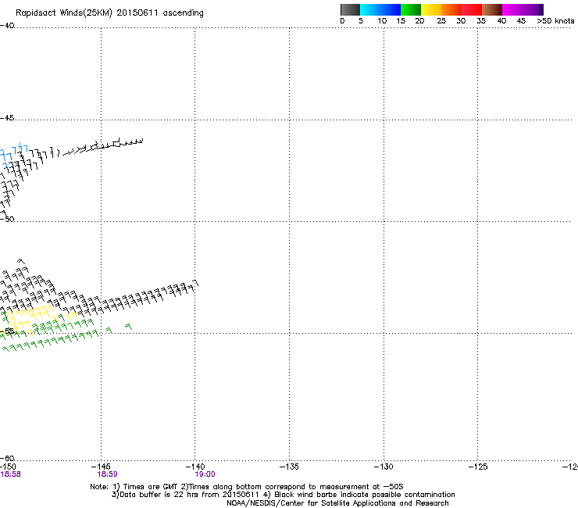
Task: Click the bottom row of green wind barbs
Action: click(51, 342)
